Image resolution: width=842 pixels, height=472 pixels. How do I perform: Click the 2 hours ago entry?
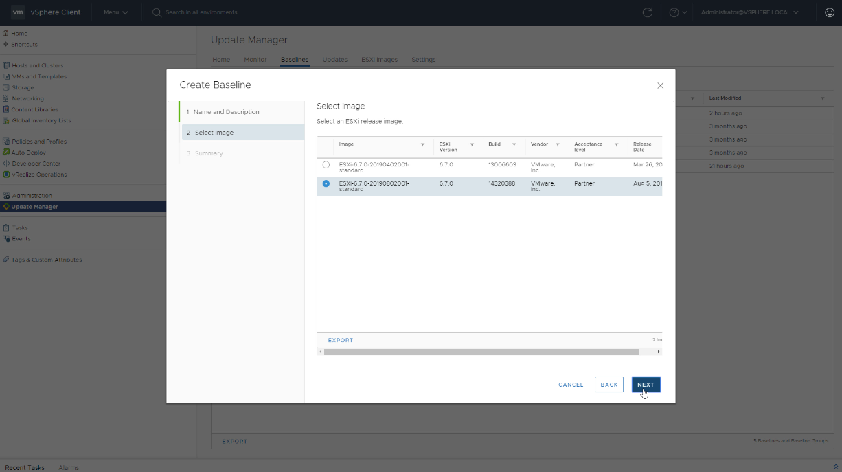[725, 113]
